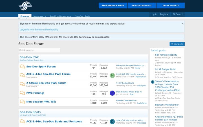Open the Members dropdown arrow
The width and height of the screenshot is (203, 127).
pyautogui.click(x=45, y=16)
